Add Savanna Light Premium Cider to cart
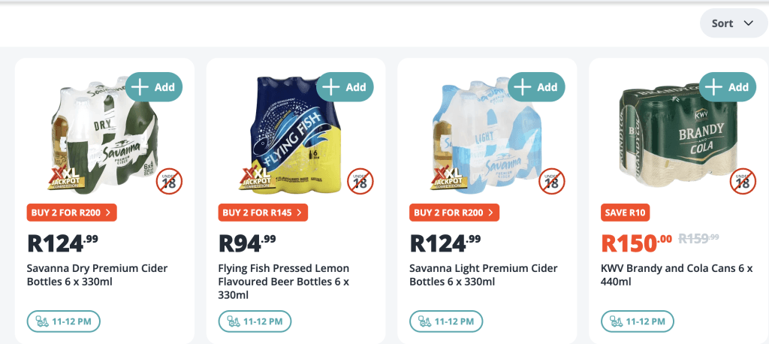The width and height of the screenshot is (769, 344). [536, 87]
